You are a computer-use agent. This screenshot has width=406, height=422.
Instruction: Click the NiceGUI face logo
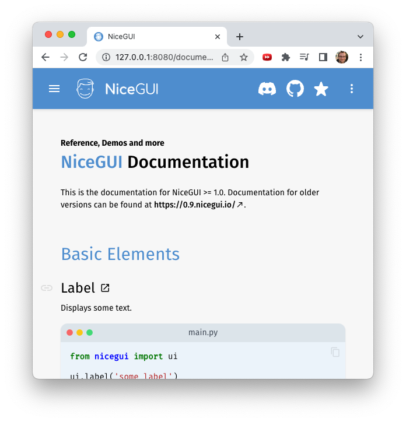click(x=85, y=89)
